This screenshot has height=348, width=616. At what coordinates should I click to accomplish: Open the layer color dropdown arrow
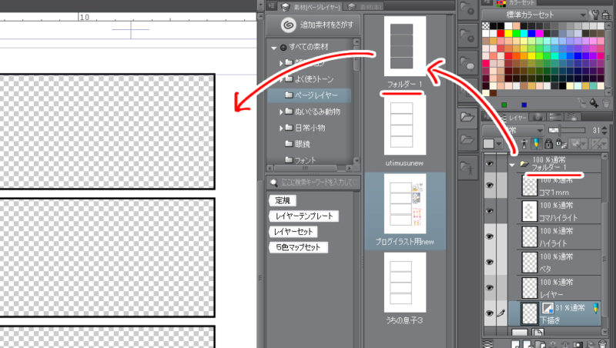[498, 144]
